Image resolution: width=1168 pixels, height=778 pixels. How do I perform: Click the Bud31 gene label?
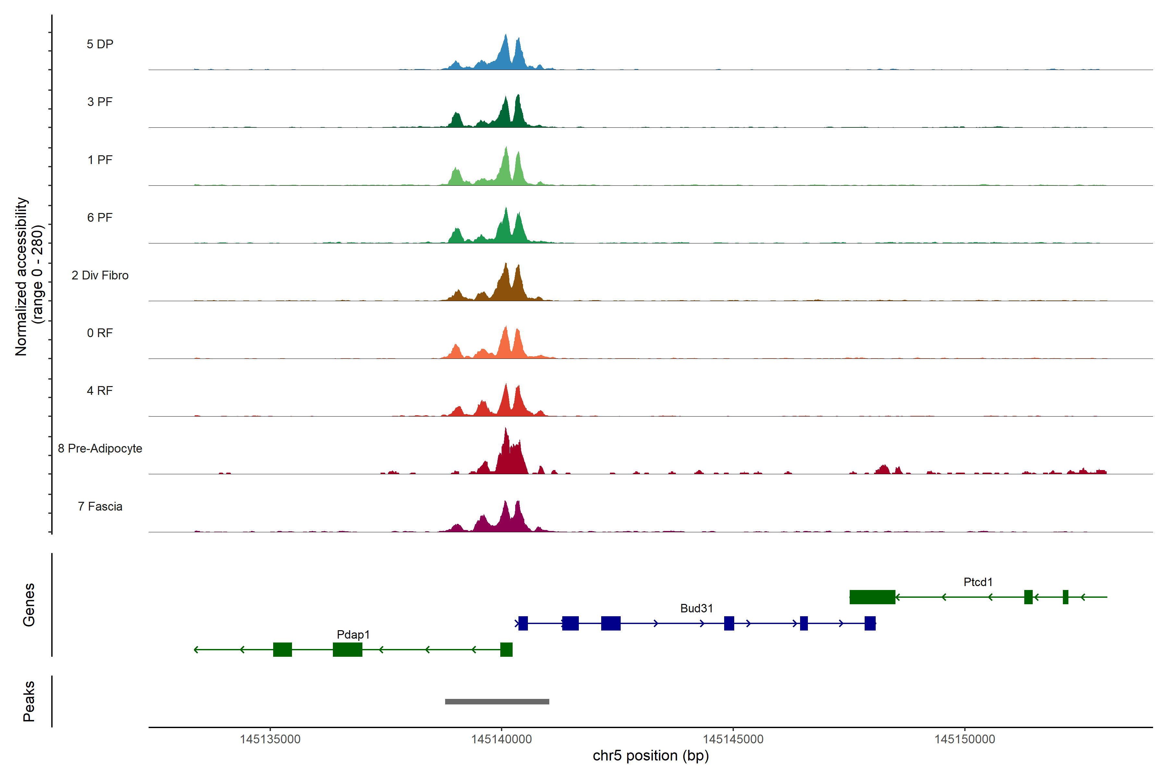click(x=696, y=608)
